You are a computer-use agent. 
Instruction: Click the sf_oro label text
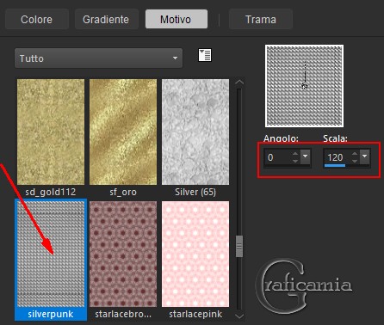(123, 192)
